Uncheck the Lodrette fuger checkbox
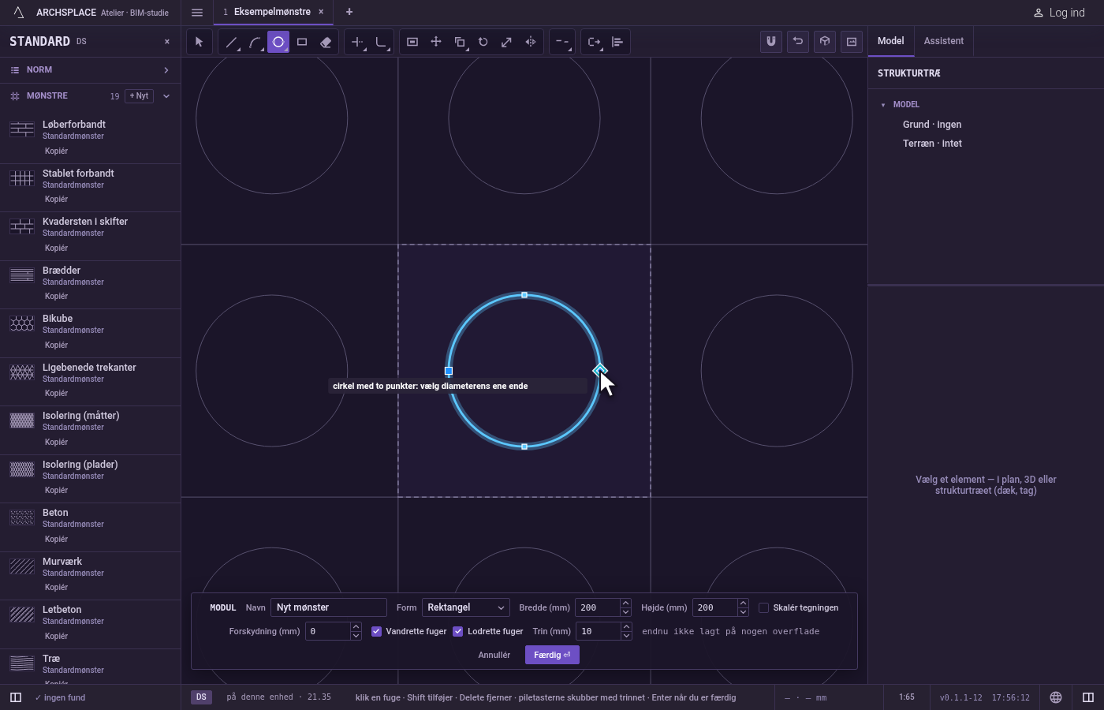1104x710 pixels. coord(457,631)
